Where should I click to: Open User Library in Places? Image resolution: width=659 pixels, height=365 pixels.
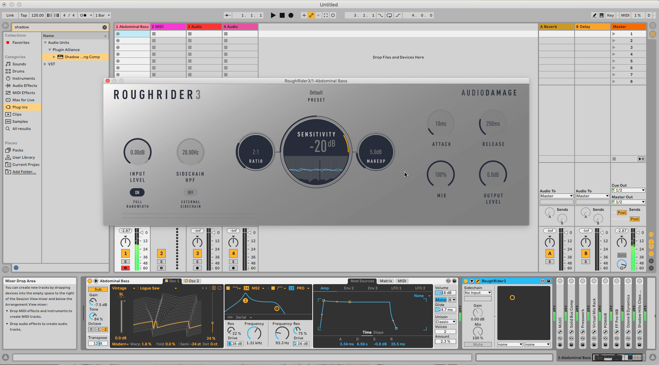click(23, 158)
